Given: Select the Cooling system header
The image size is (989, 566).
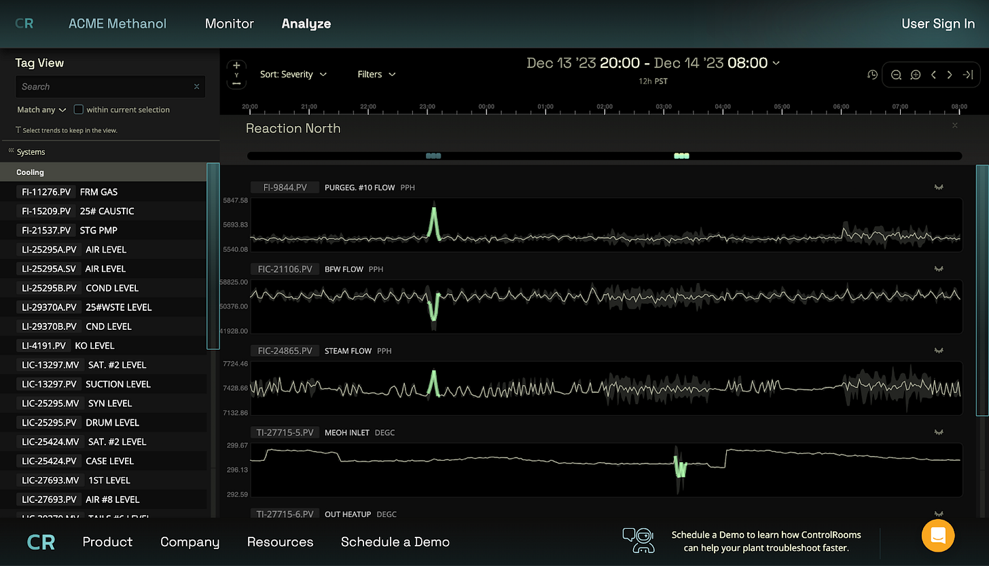Looking at the screenshot, I should 103,172.
